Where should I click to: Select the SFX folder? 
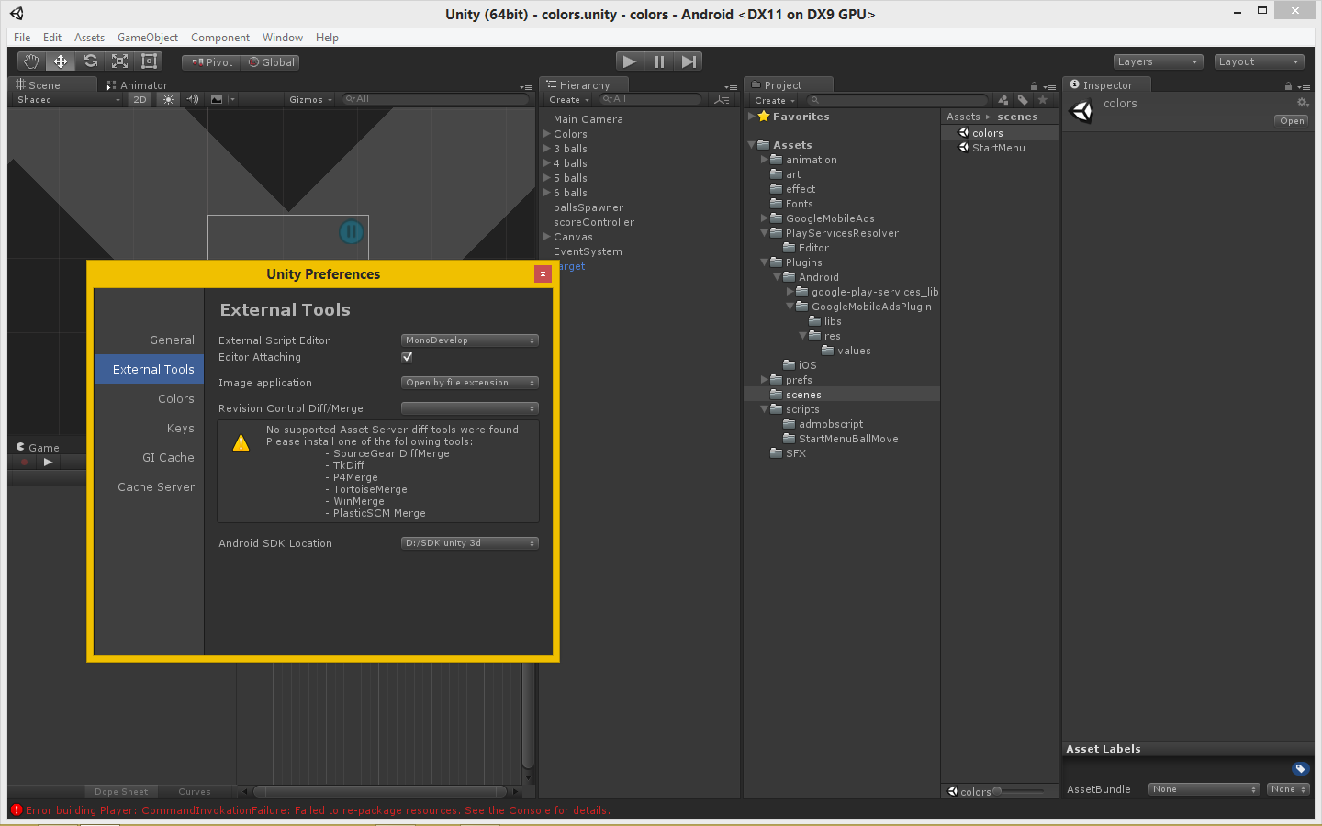point(795,453)
